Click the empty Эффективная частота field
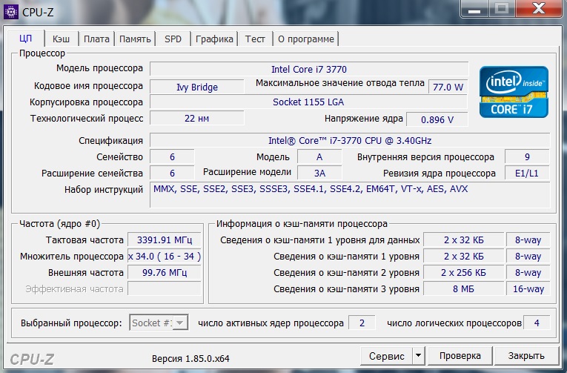The image size is (567, 373). [x=165, y=288]
